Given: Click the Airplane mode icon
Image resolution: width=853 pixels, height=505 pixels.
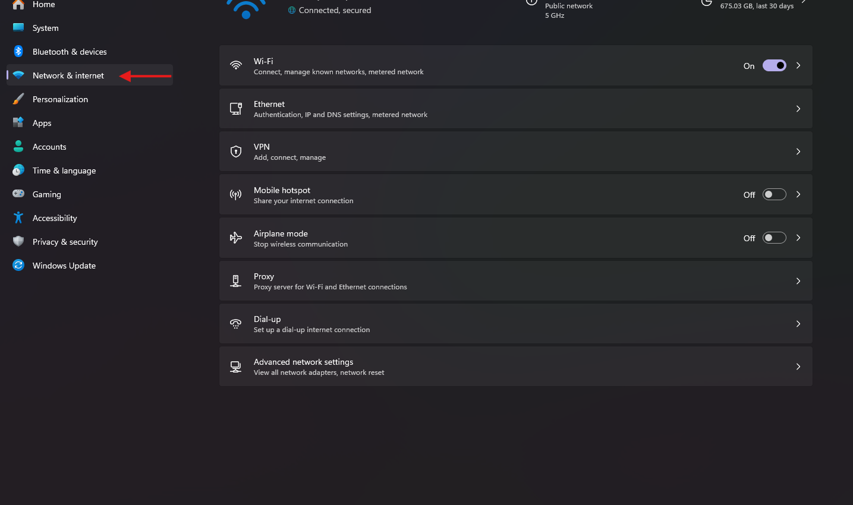Looking at the screenshot, I should [235, 238].
